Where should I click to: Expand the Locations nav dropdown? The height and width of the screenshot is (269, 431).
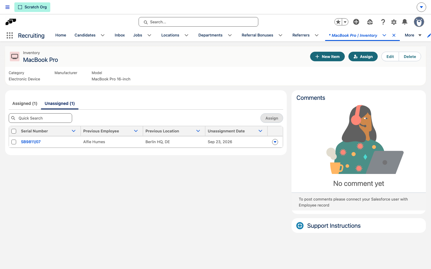tap(186, 35)
